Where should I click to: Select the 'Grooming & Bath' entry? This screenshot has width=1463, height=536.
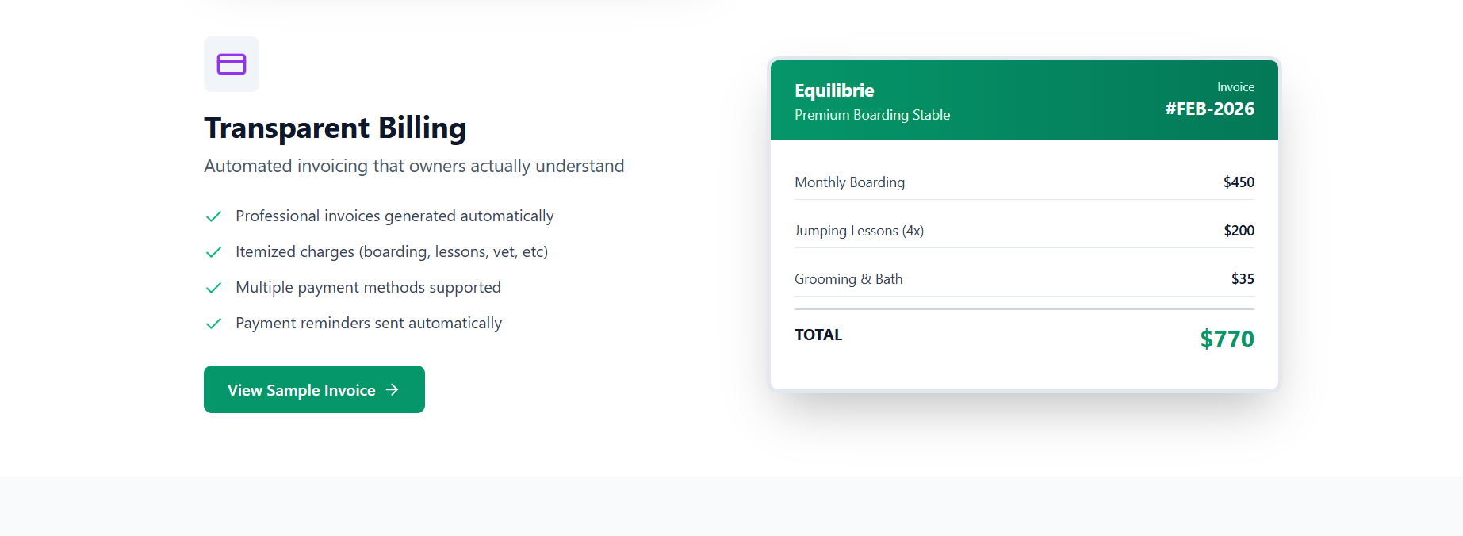pos(848,278)
